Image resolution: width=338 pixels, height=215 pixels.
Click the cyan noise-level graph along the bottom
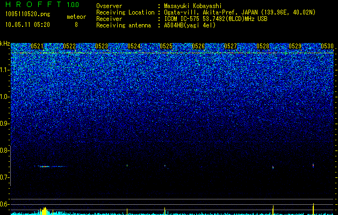(172, 213)
